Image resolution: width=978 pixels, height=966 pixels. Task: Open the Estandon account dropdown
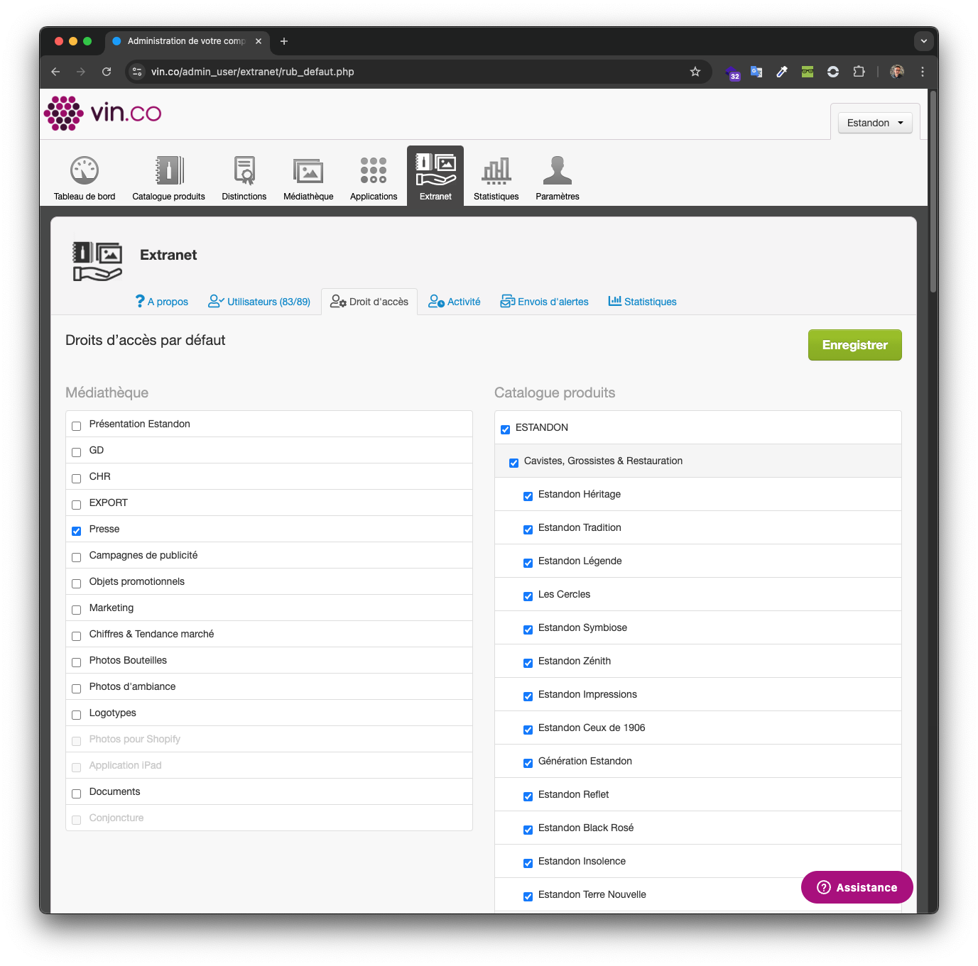coord(875,123)
